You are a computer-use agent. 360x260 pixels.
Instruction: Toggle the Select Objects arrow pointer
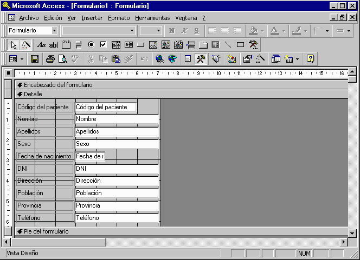[14, 45]
